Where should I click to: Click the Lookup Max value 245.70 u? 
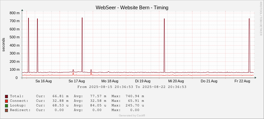[x=135, y=105]
